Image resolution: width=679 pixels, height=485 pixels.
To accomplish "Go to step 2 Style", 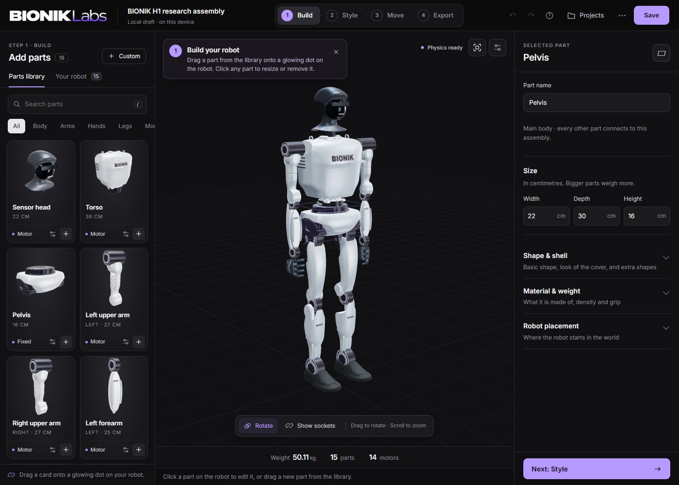I will pyautogui.click(x=342, y=16).
